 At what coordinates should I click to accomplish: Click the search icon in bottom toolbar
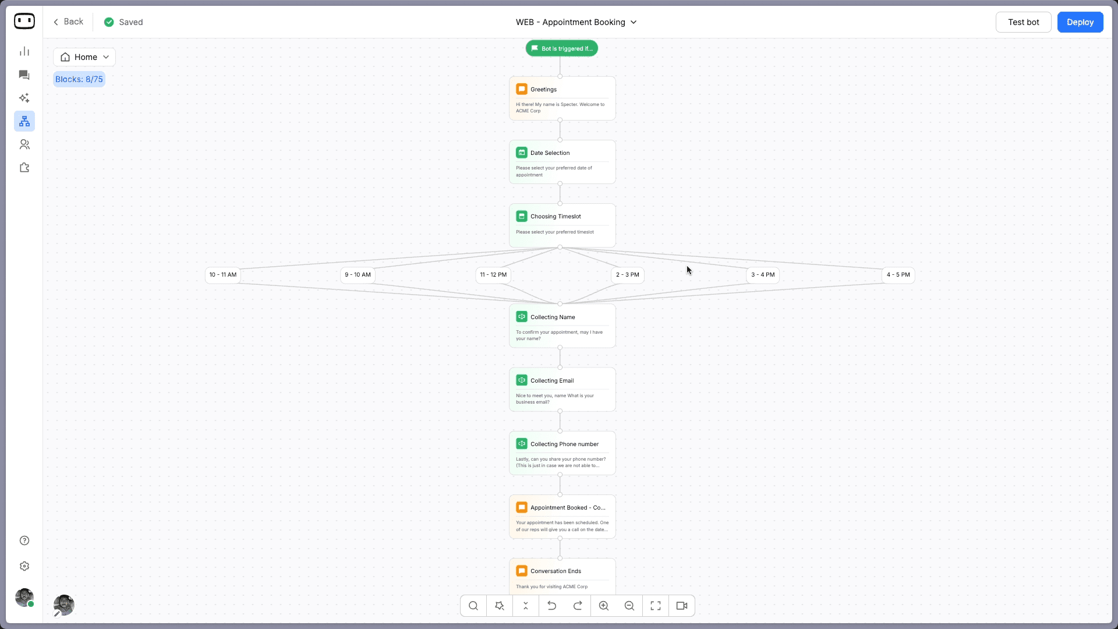click(x=473, y=606)
